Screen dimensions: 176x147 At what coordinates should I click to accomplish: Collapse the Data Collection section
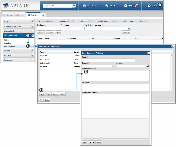tap(33, 36)
